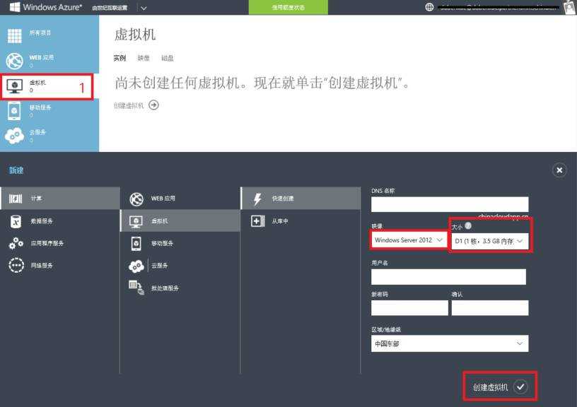577x407 pixels.
Task: Choose 批处理服务 batch icon
Action: pyautogui.click(x=136, y=287)
